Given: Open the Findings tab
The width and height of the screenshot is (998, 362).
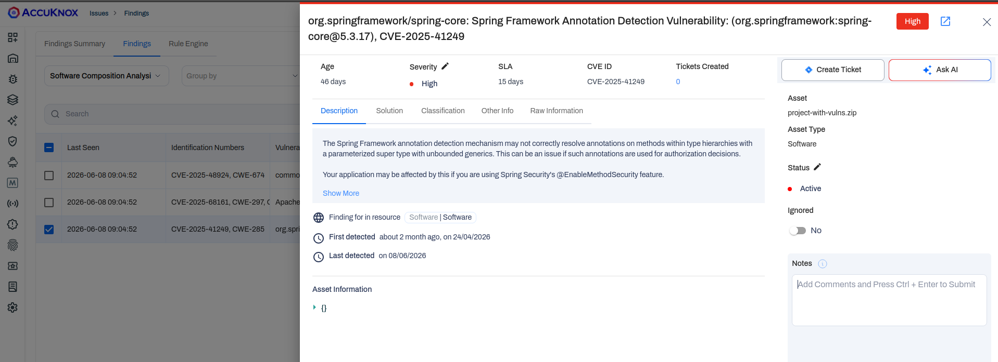Looking at the screenshot, I should pyautogui.click(x=137, y=44).
